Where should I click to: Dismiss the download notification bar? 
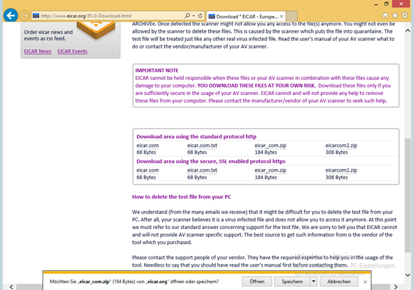point(365,282)
